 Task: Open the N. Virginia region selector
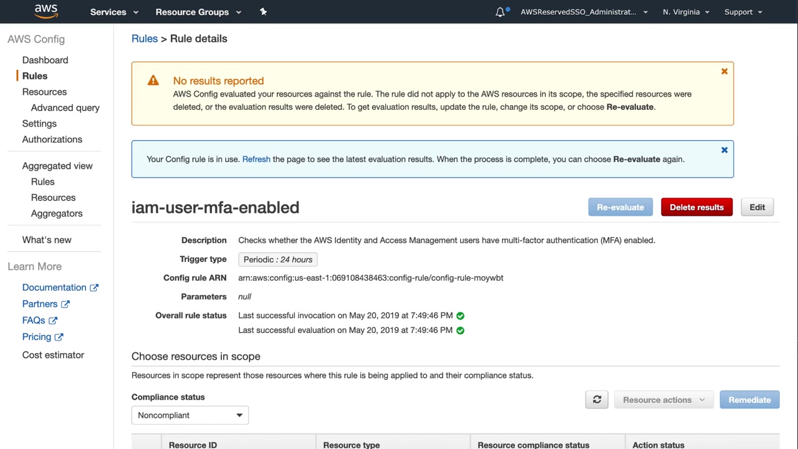point(686,12)
